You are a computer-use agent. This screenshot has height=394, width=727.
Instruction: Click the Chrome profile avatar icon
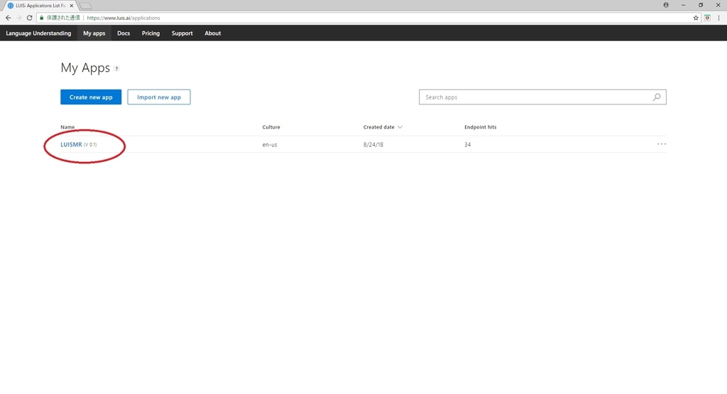(666, 5)
